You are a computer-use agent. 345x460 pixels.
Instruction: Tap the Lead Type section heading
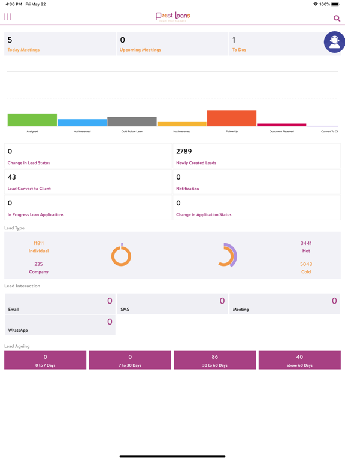(14, 228)
